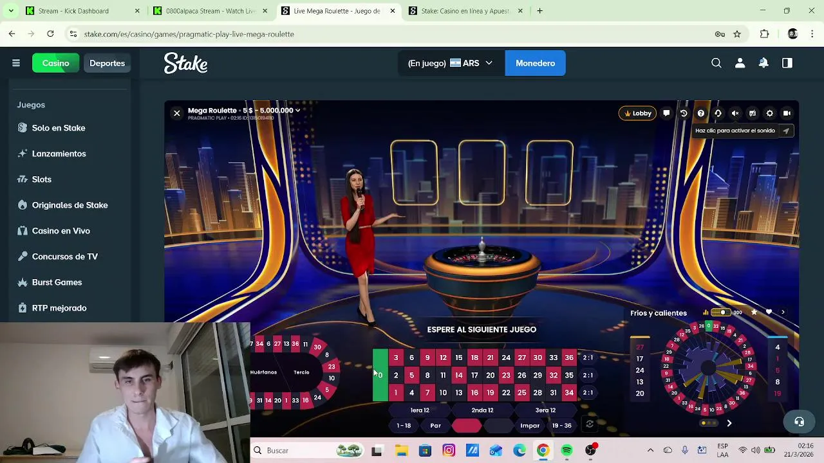The height and width of the screenshot is (463, 824).
Task: Search the Stake site
Action: pyautogui.click(x=716, y=63)
